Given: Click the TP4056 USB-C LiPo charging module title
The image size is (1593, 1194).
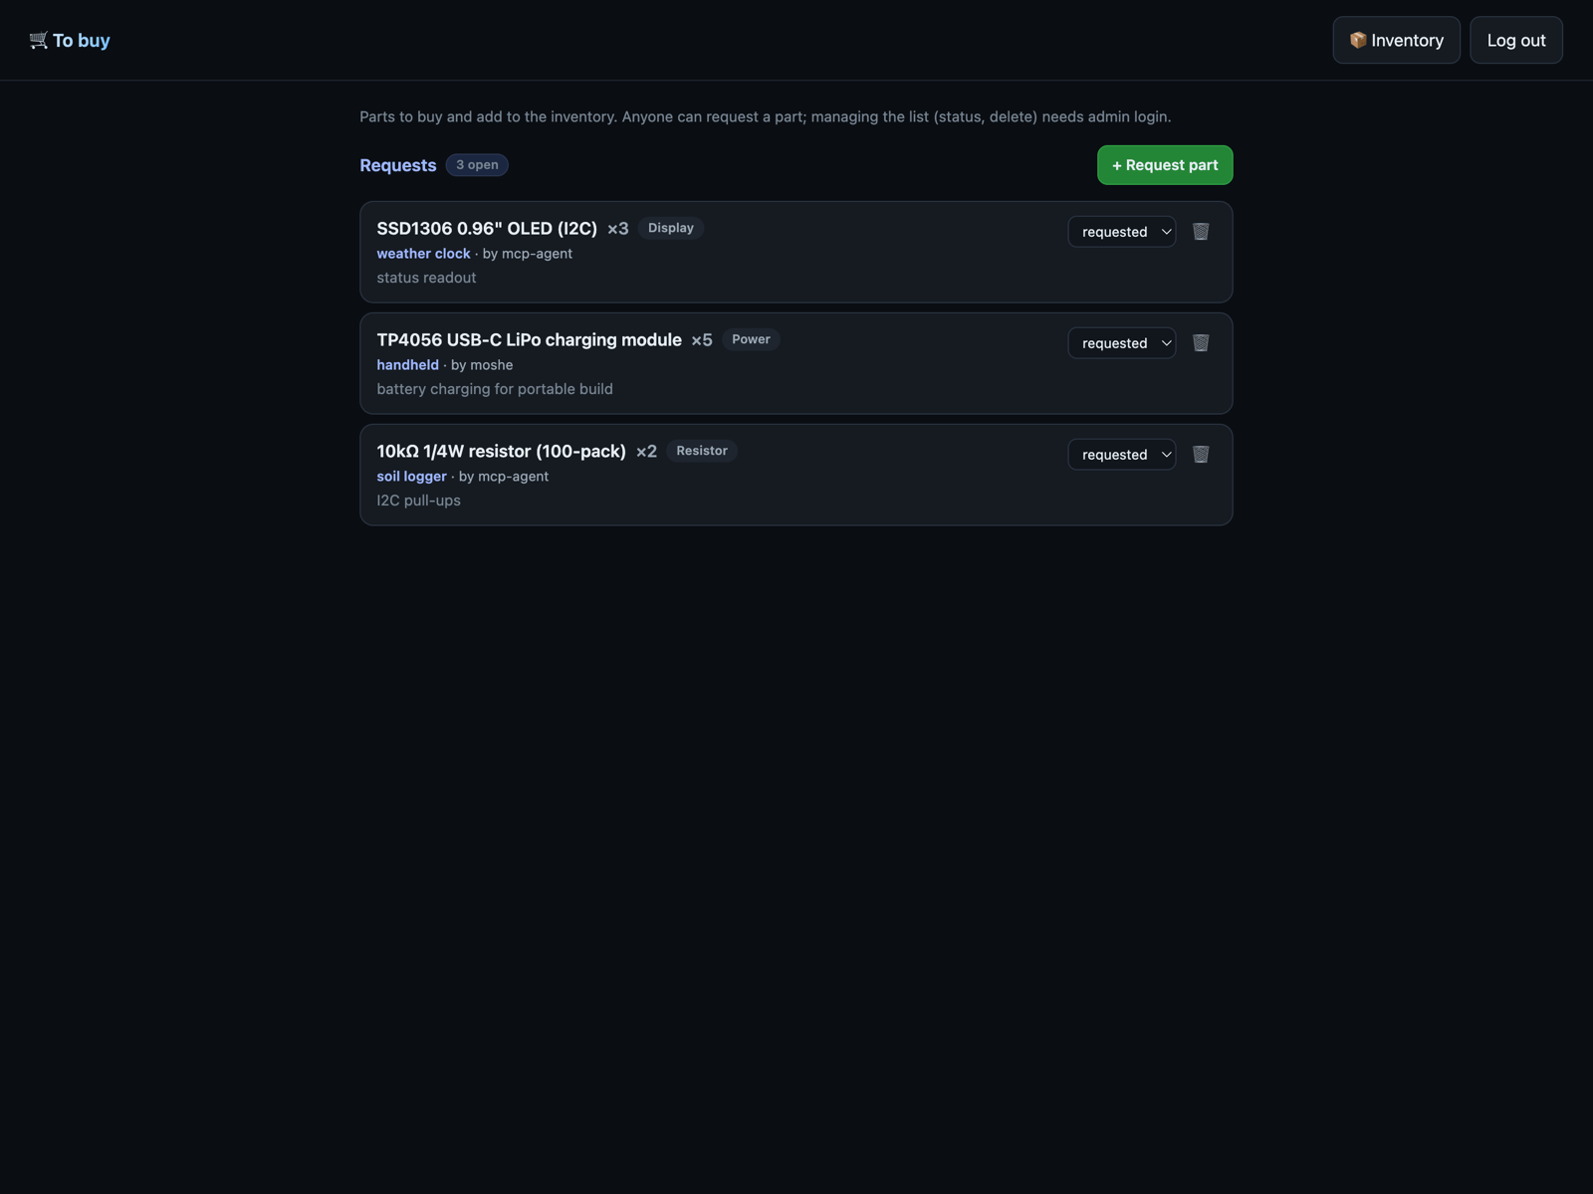Looking at the screenshot, I should point(529,340).
